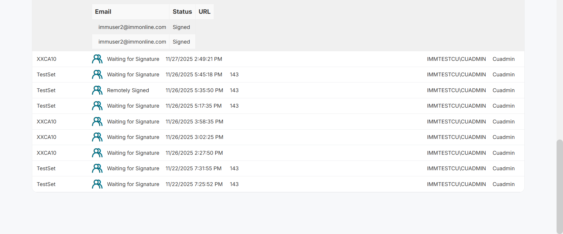Click signers icon for 11/26/2025 2:27:50 PM row
Viewport: 563px width, 234px height.
(97, 153)
